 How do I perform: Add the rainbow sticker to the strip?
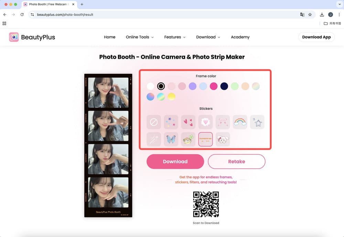[240, 122]
